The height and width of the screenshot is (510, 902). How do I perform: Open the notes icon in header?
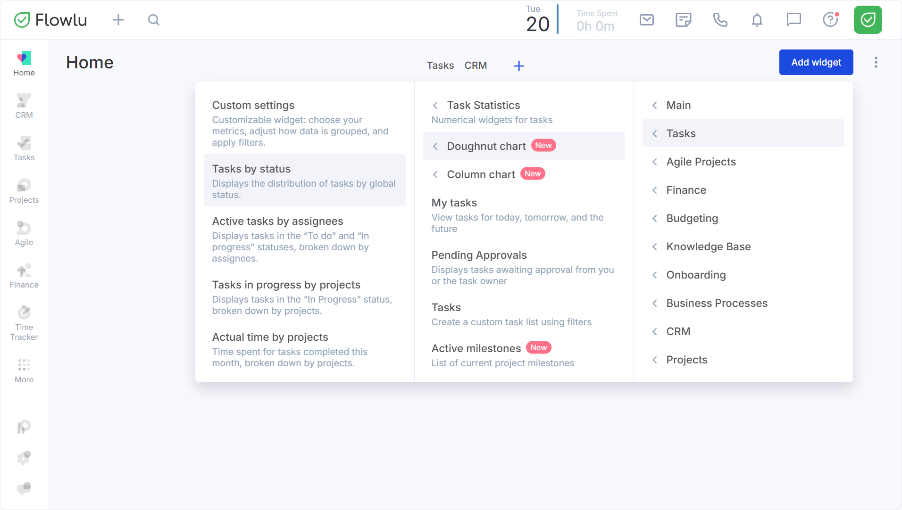pyautogui.click(x=683, y=20)
